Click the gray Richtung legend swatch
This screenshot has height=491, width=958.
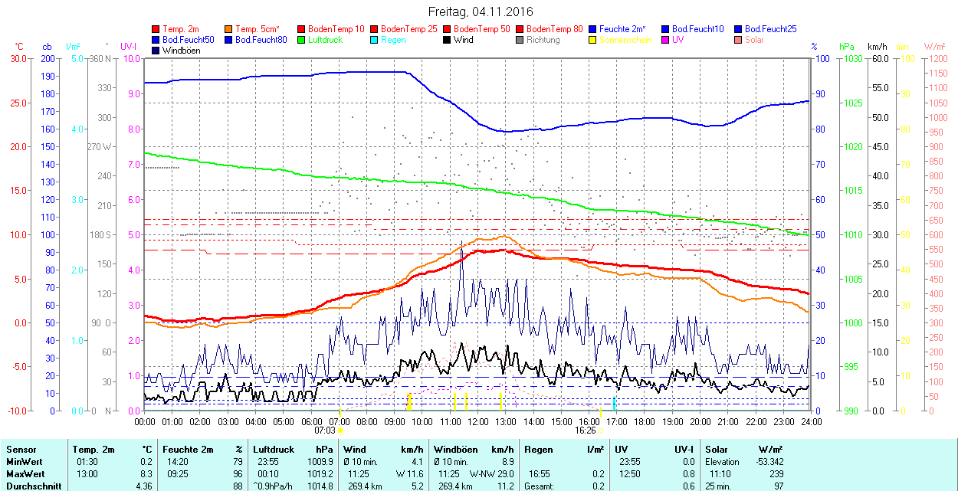pos(520,40)
